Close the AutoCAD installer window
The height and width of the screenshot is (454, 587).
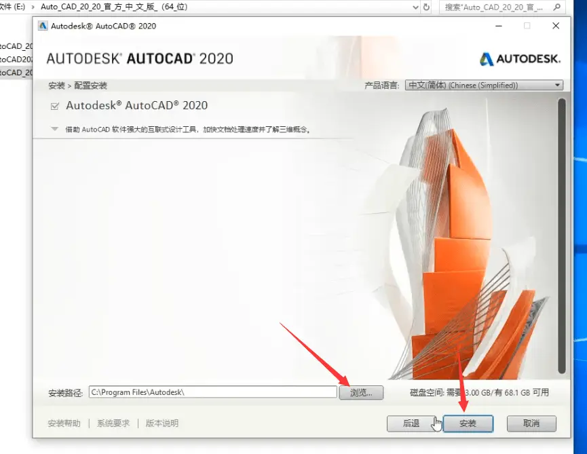(x=556, y=26)
